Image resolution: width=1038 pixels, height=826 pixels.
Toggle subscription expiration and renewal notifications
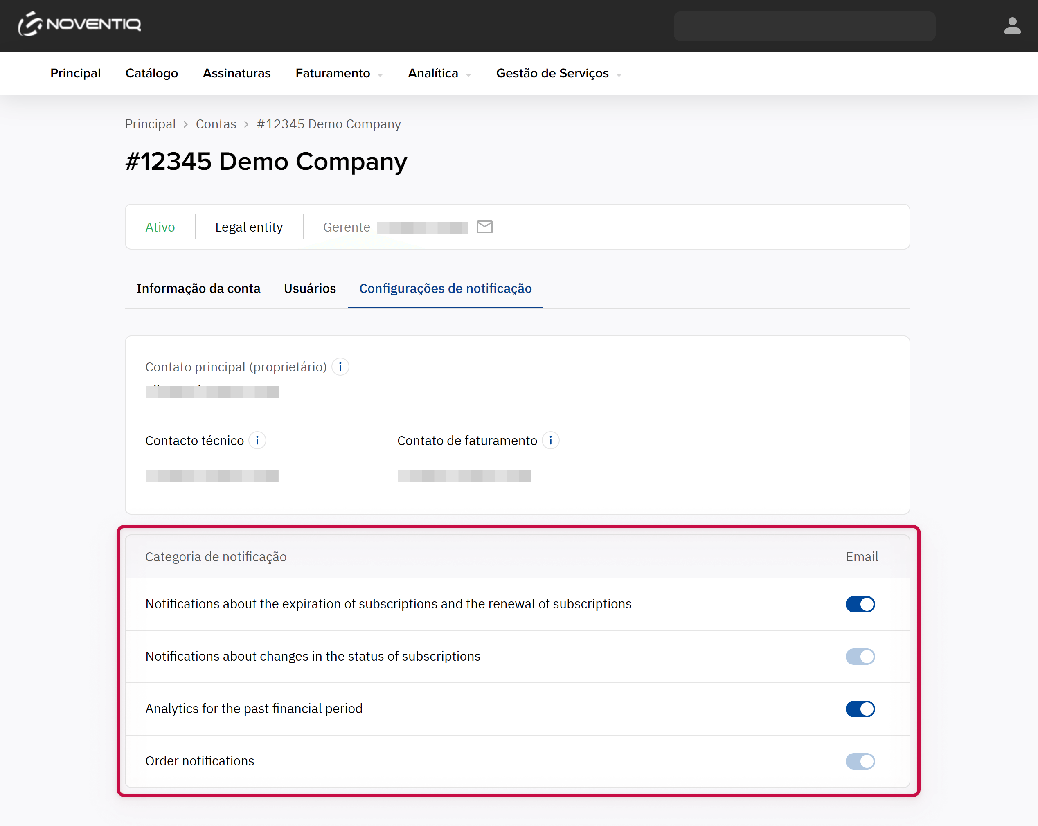point(860,604)
